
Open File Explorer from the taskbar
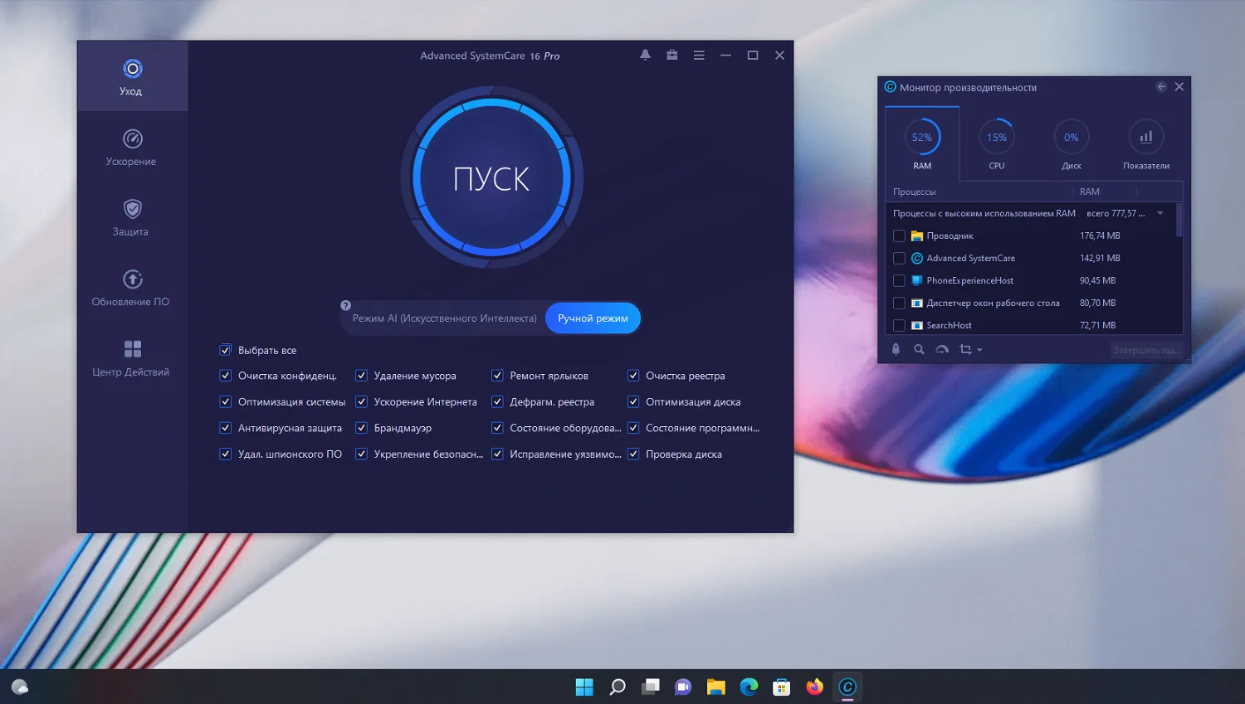point(716,687)
